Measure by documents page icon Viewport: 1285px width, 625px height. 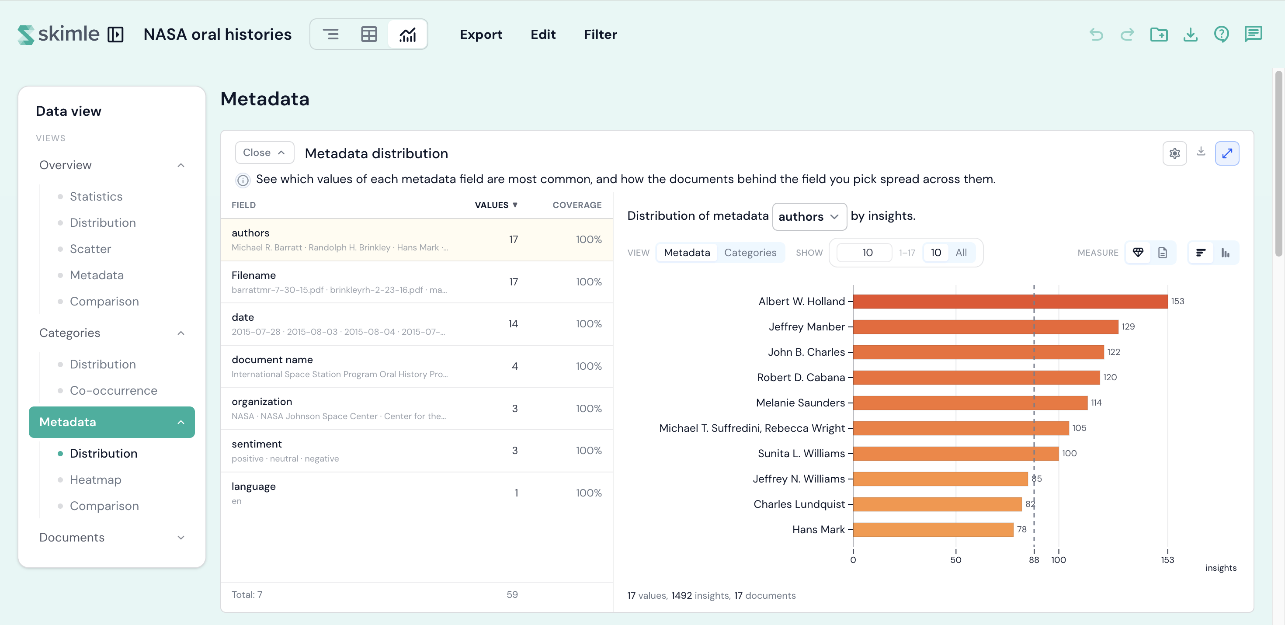[x=1163, y=252]
